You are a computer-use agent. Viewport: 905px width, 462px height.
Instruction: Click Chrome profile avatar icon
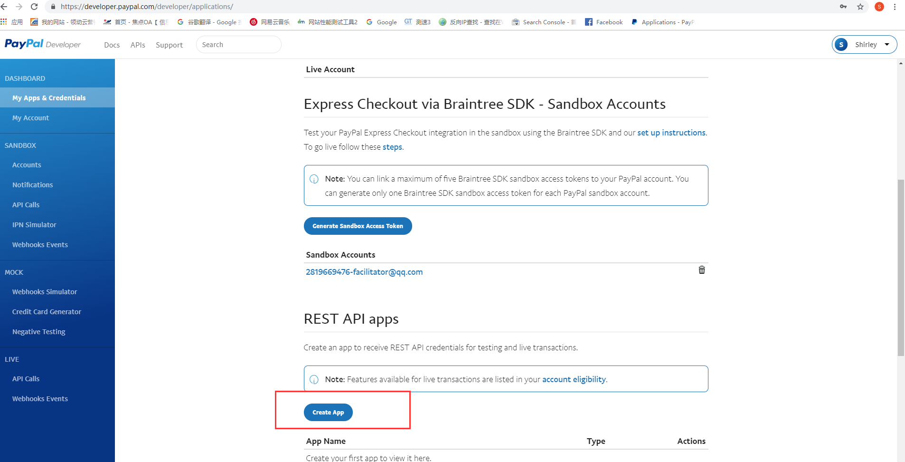(879, 7)
